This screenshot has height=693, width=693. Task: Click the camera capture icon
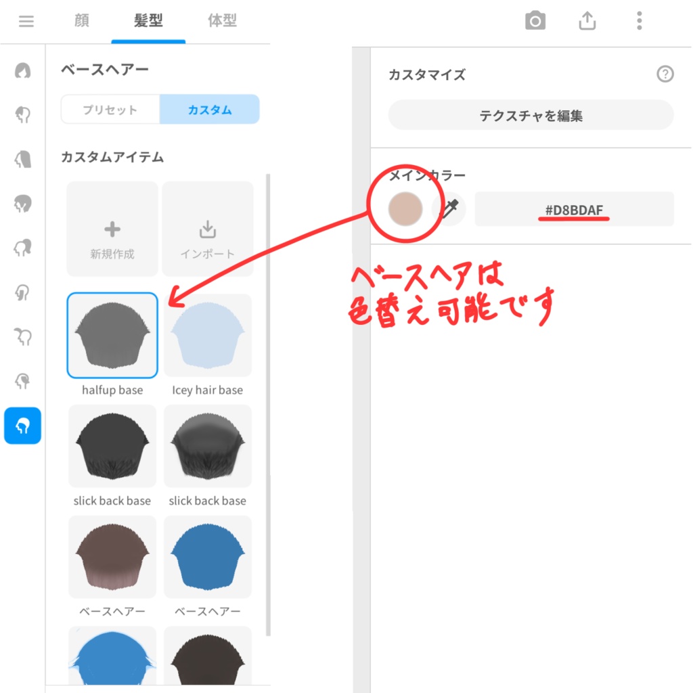[x=535, y=21]
